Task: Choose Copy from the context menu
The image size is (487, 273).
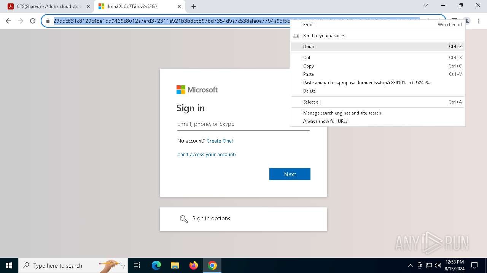Action: coord(377,66)
